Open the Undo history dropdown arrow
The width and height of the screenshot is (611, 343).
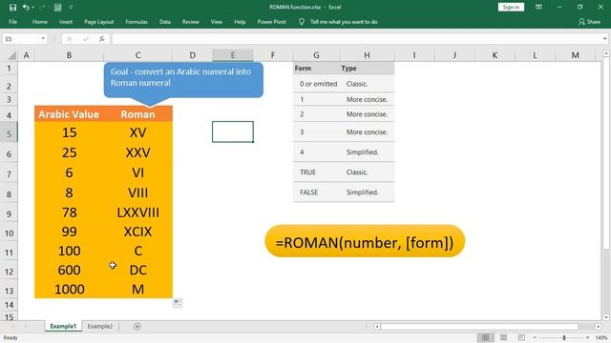tap(32, 8)
